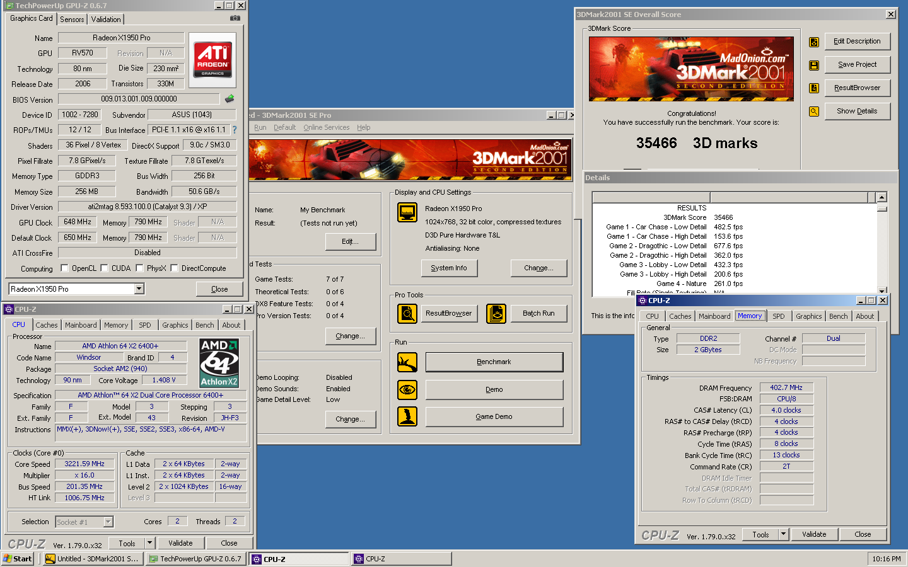
Task: Open the SPD tab in right CPU-Z
Action: point(779,316)
